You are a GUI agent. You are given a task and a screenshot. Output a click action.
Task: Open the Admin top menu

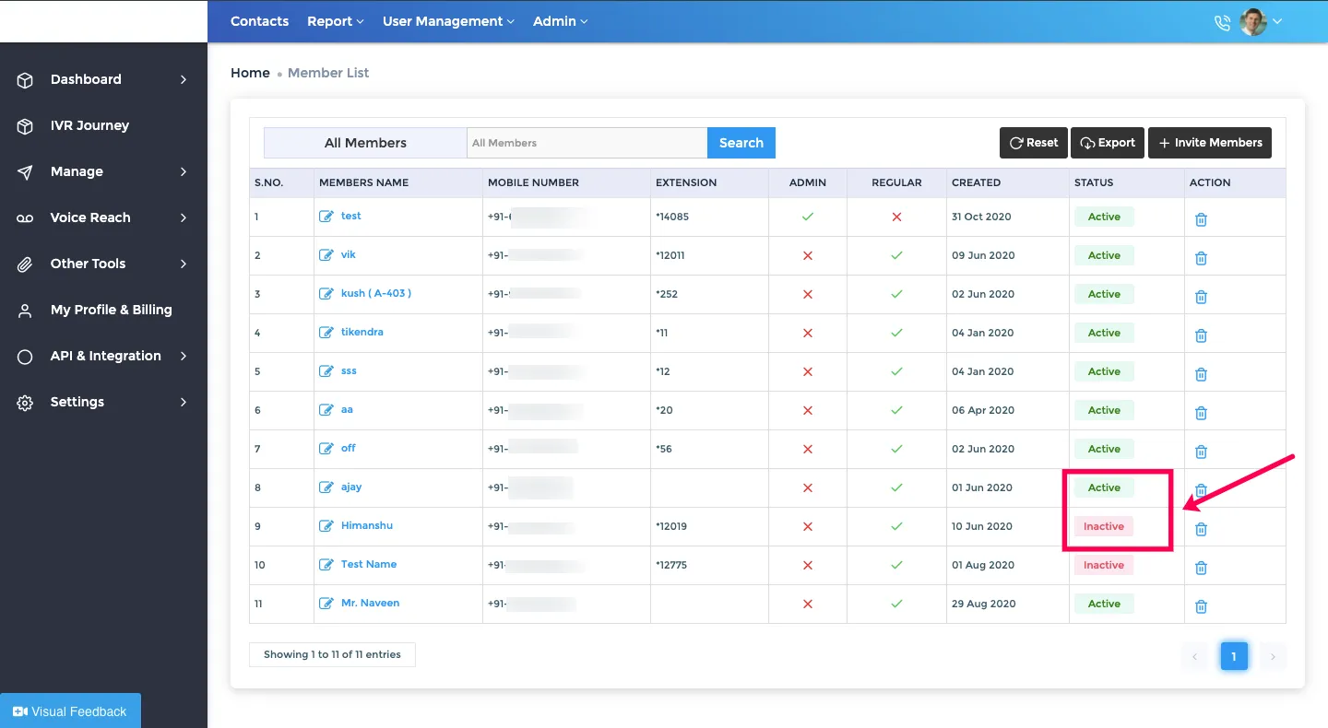coord(560,21)
